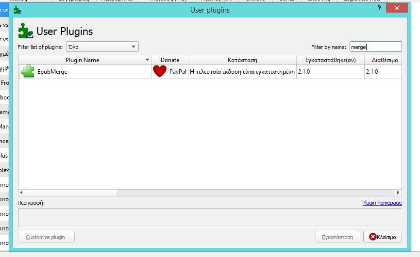Click the PayPal donate text

click(178, 72)
